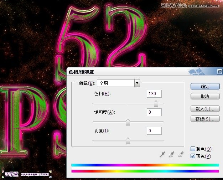Click the 饱和度(A): label

104,112
